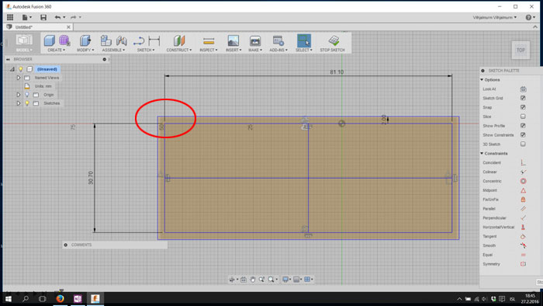This screenshot has height=306, width=543.
Task: Enable the 3D Sketch checkbox
Action: click(x=523, y=144)
